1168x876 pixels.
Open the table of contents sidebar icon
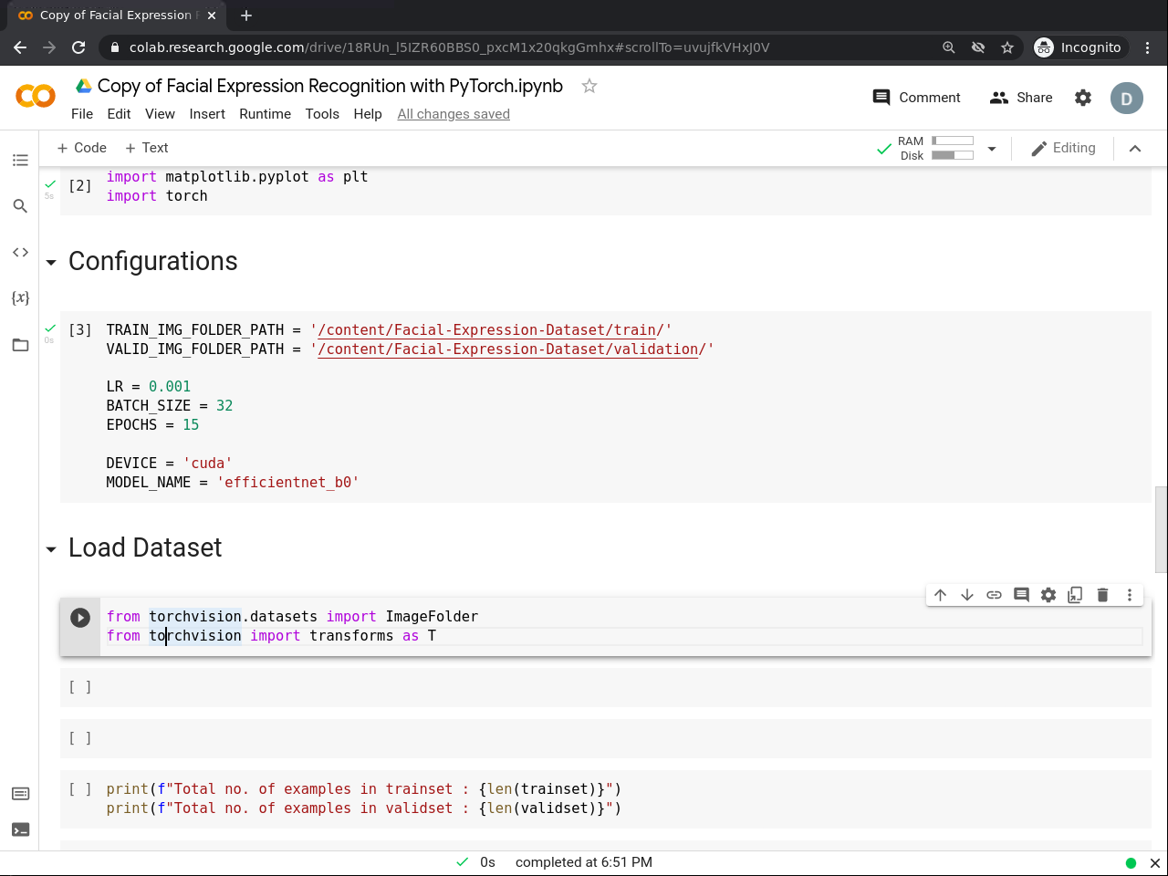click(x=20, y=161)
